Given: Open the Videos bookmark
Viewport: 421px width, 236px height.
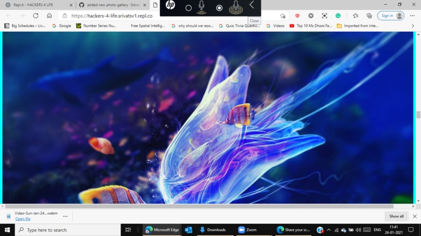Looking at the screenshot, I should (275, 26).
